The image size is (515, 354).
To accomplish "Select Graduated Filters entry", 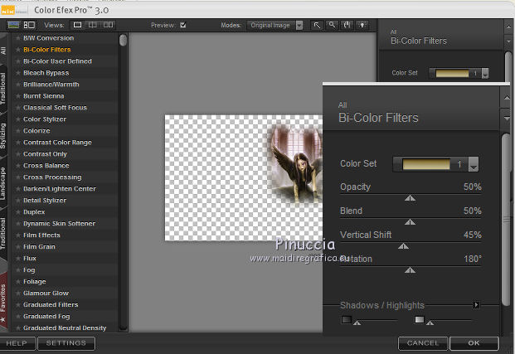I will click(x=51, y=305).
